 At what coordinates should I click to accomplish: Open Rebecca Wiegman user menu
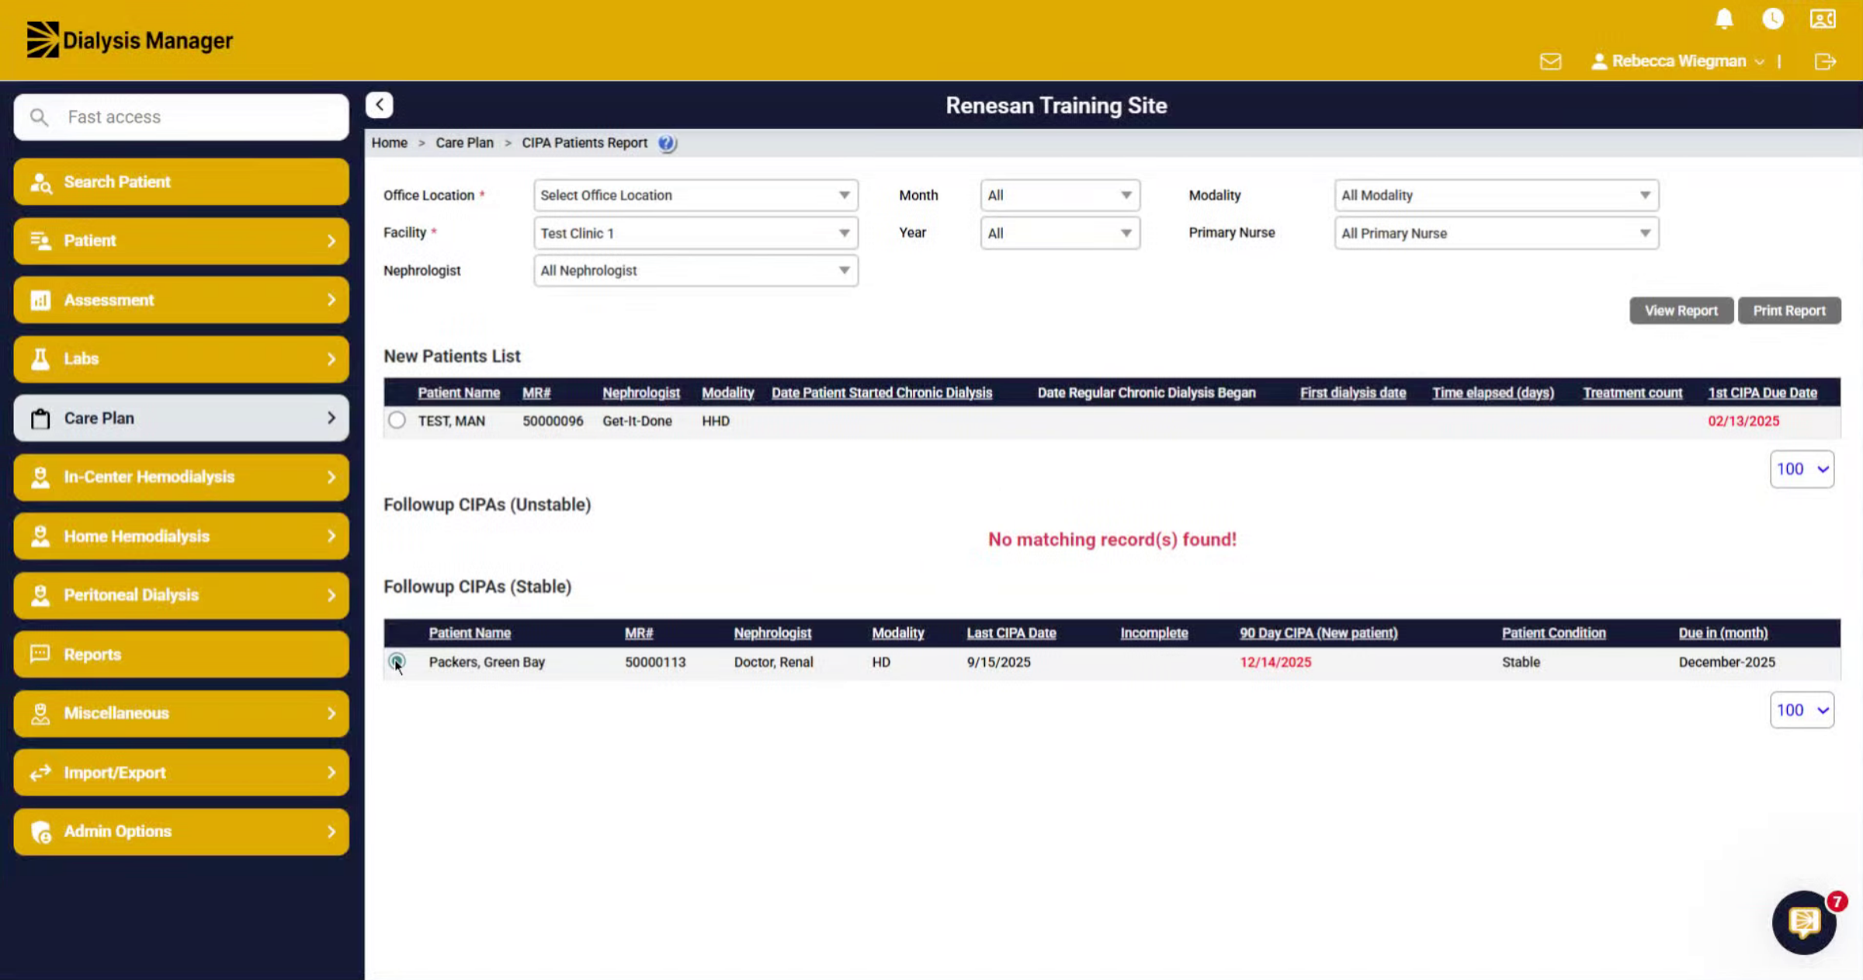tap(1677, 61)
